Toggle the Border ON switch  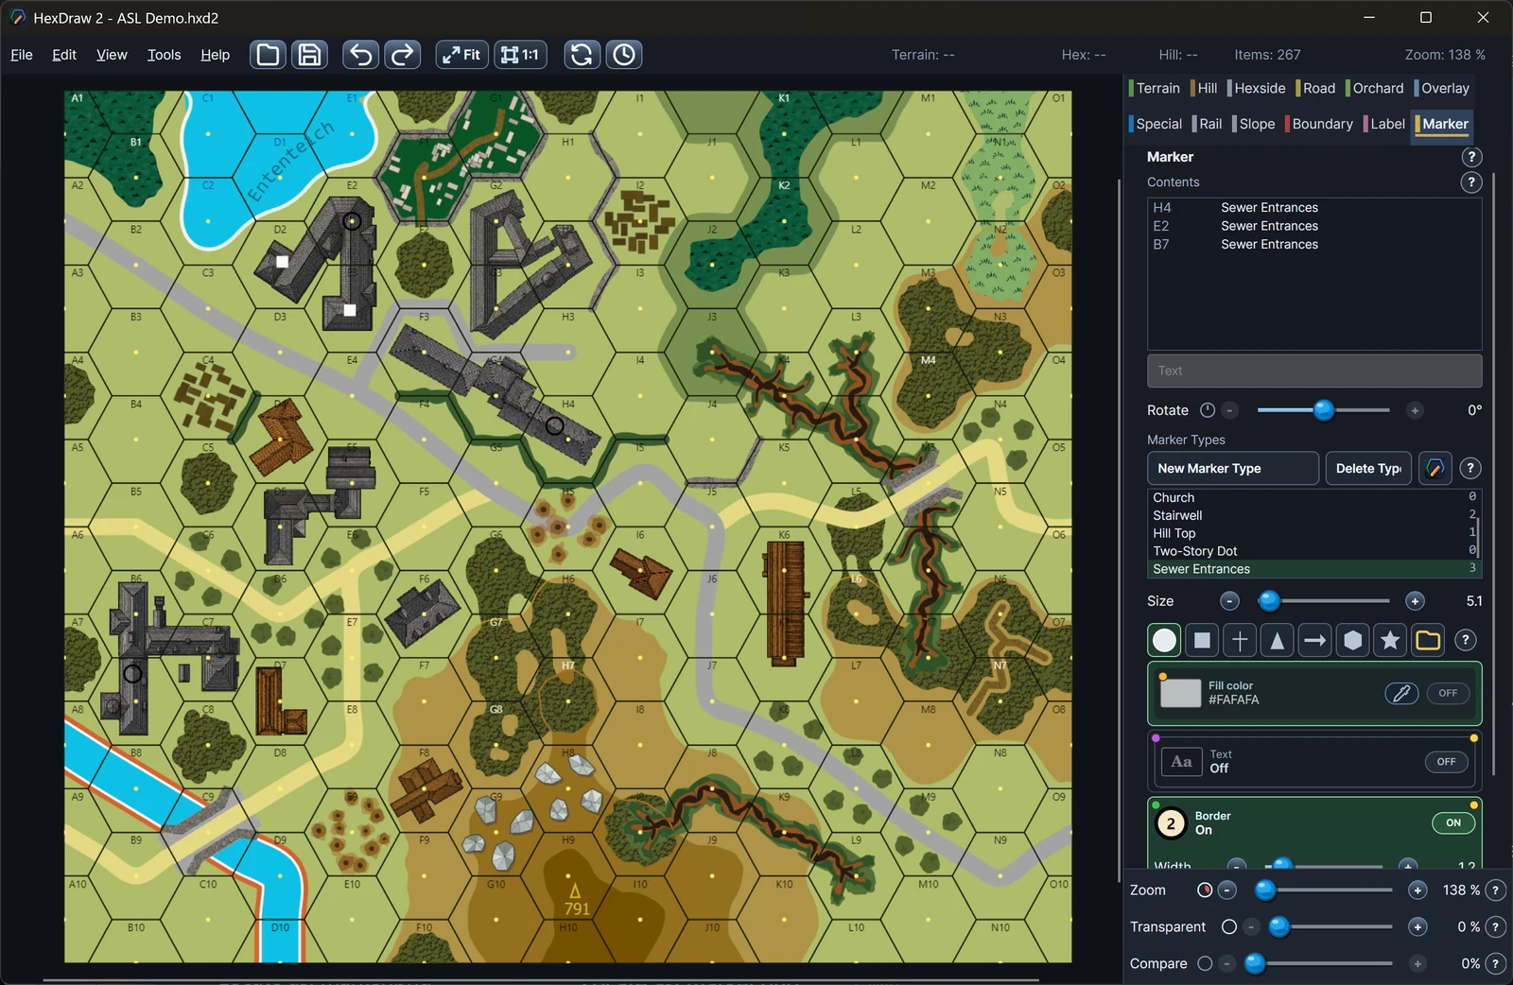1453,823
